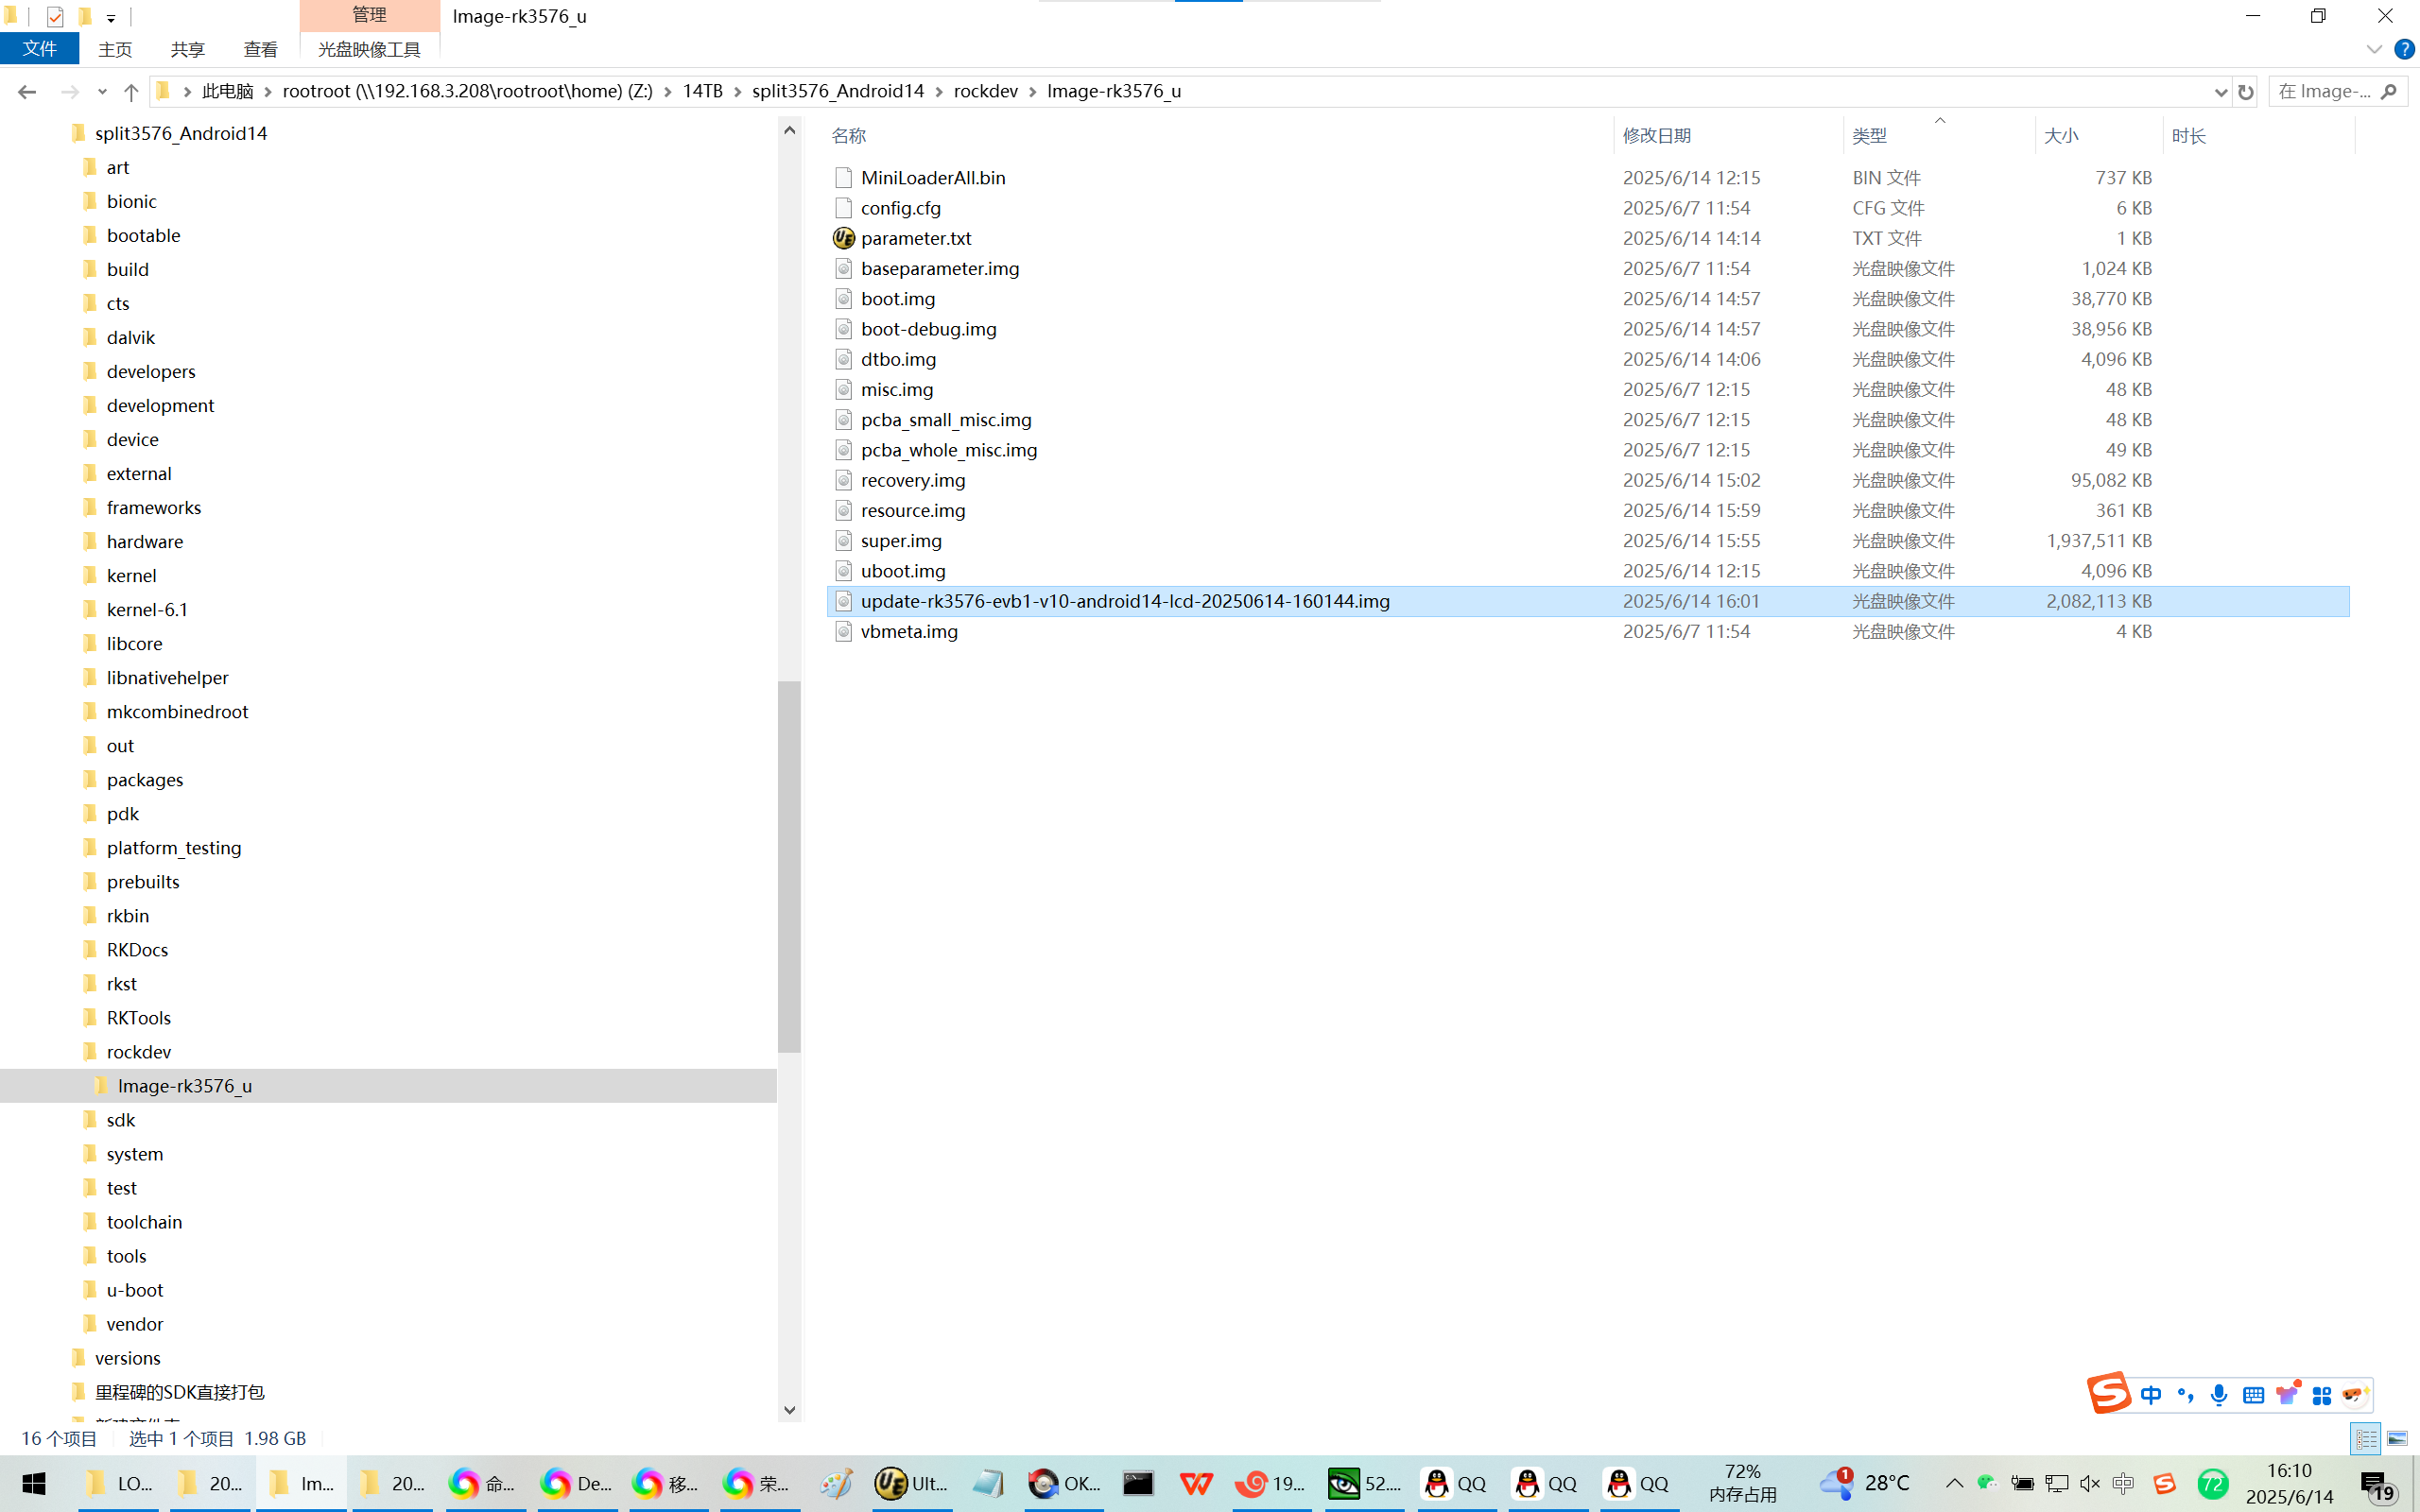
Task: Click the Back navigation arrow
Action: coord(27,92)
